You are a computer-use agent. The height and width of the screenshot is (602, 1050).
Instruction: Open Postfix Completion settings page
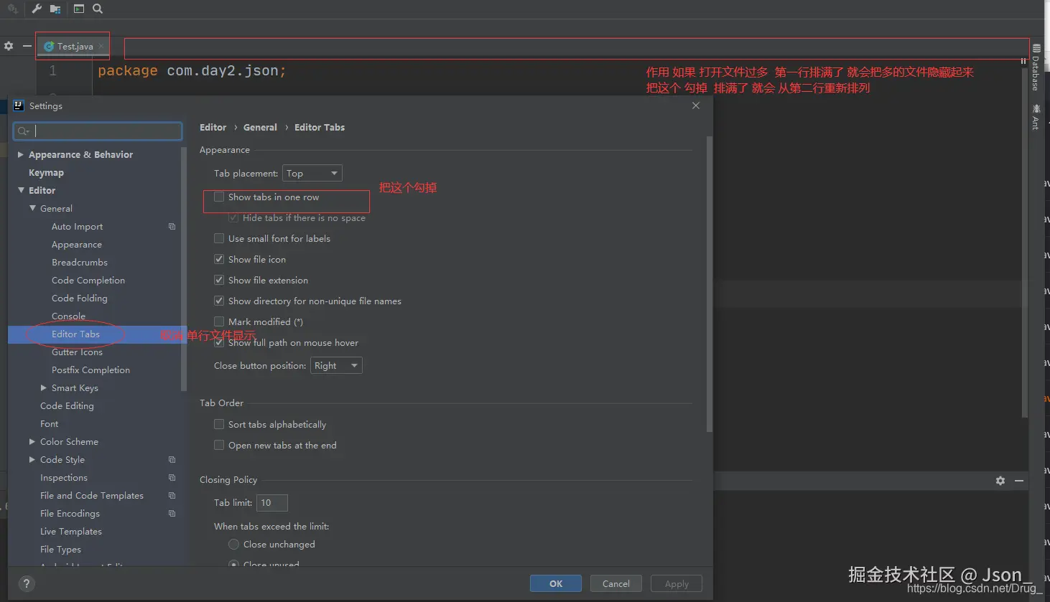click(x=90, y=370)
